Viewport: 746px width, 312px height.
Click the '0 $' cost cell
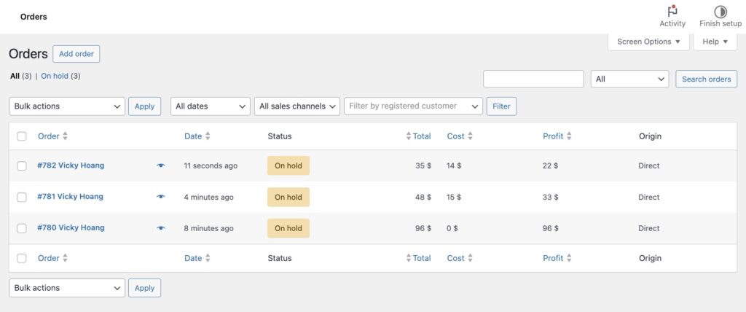tap(452, 228)
